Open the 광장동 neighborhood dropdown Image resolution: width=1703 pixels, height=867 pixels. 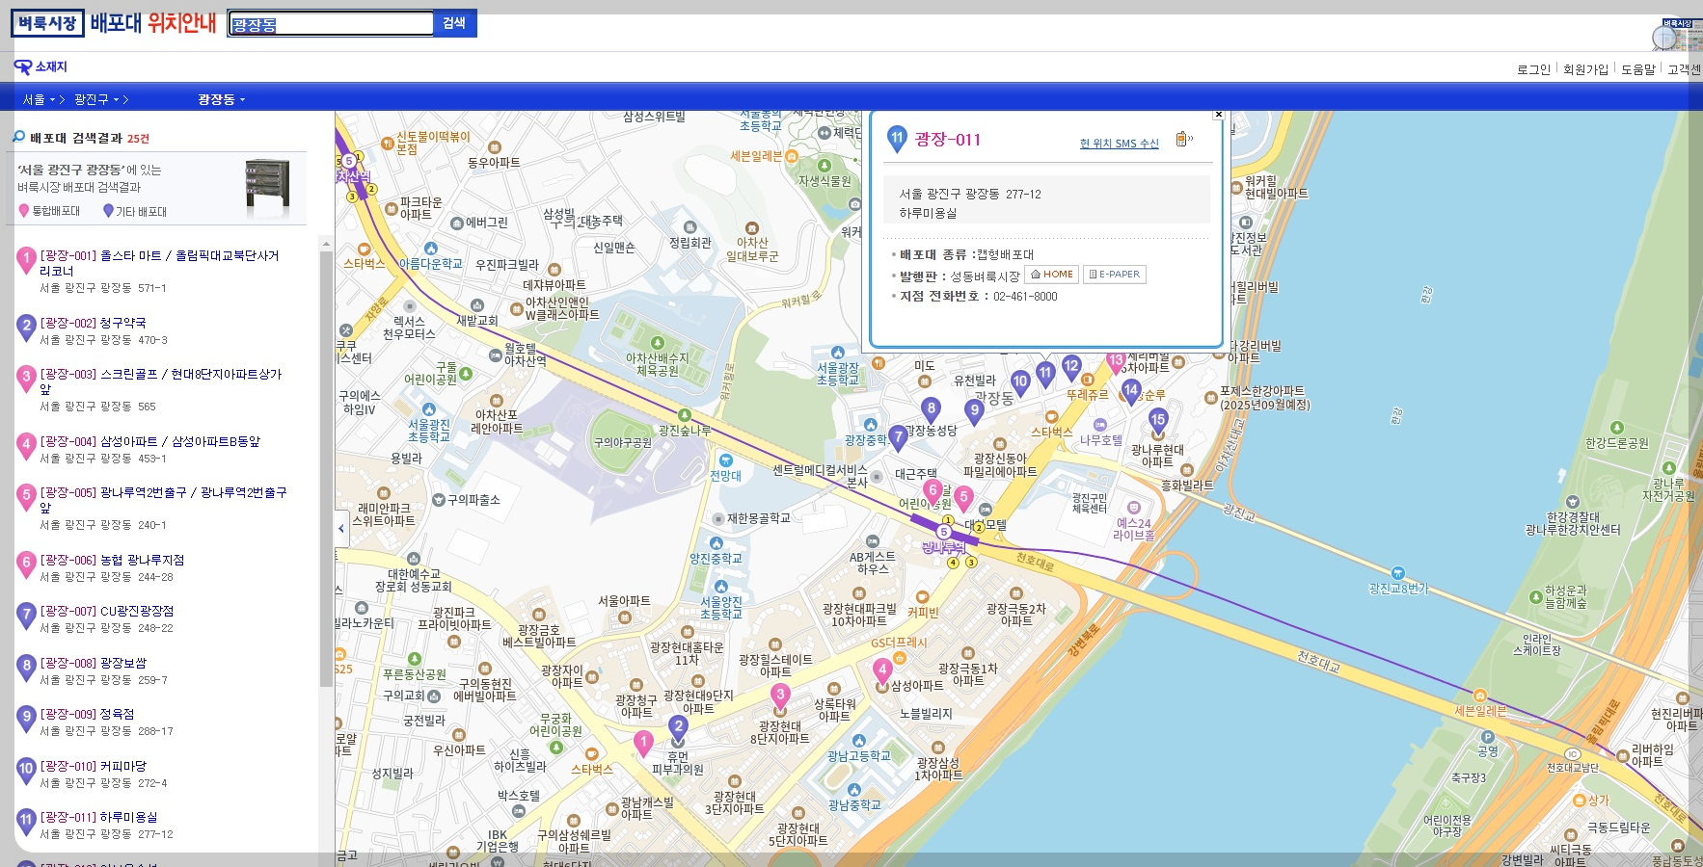coord(222,99)
